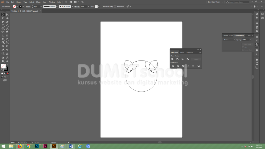265x149 pixels.
Task: Select the Selection tool (black arrow)
Action: [3, 15]
